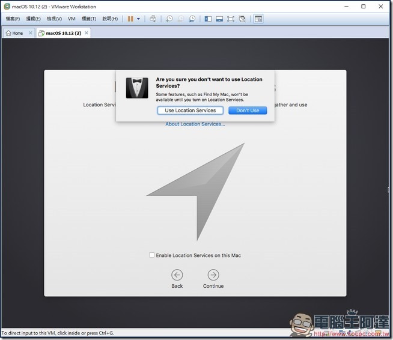Open the 說明(H) menu
This screenshot has height=340, width=393.
[x=110, y=19]
